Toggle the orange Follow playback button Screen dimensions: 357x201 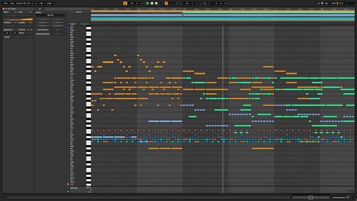pos(125,3)
